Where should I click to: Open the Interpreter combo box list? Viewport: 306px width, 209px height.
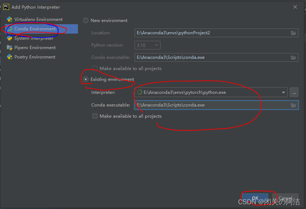(283, 92)
